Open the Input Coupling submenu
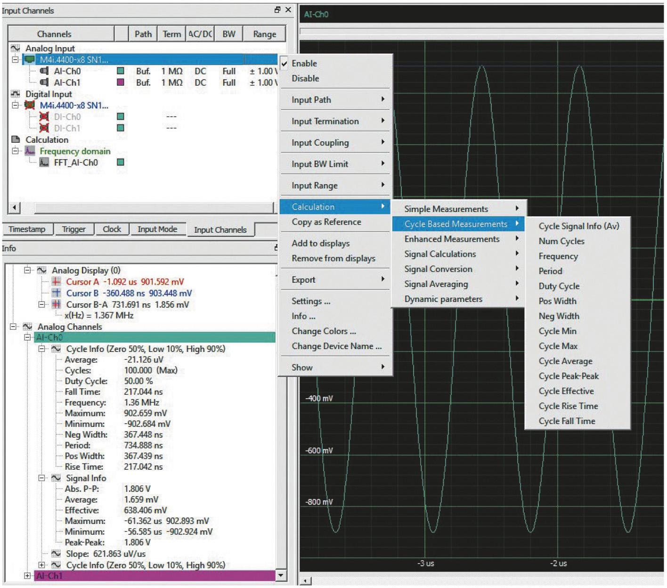 coord(335,142)
